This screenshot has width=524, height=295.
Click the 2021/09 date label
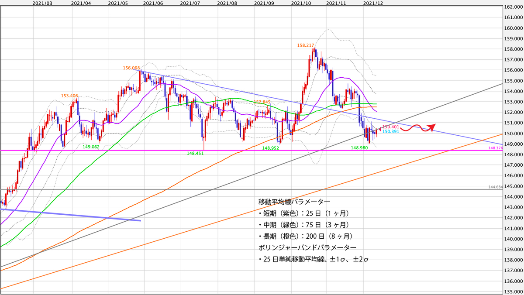click(264, 3)
